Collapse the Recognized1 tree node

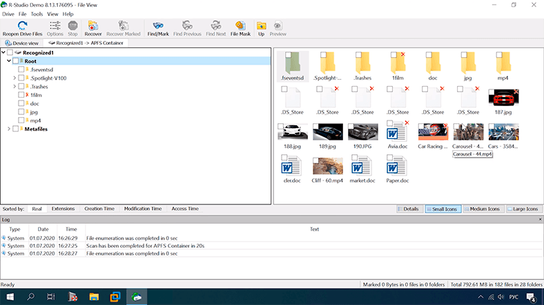tap(3, 52)
